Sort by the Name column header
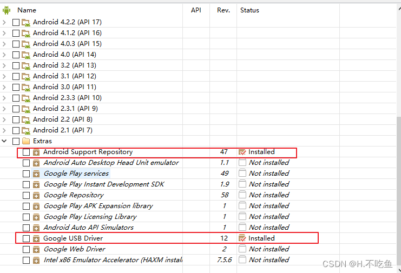Viewport: 401px width, 273px height. tap(27, 10)
